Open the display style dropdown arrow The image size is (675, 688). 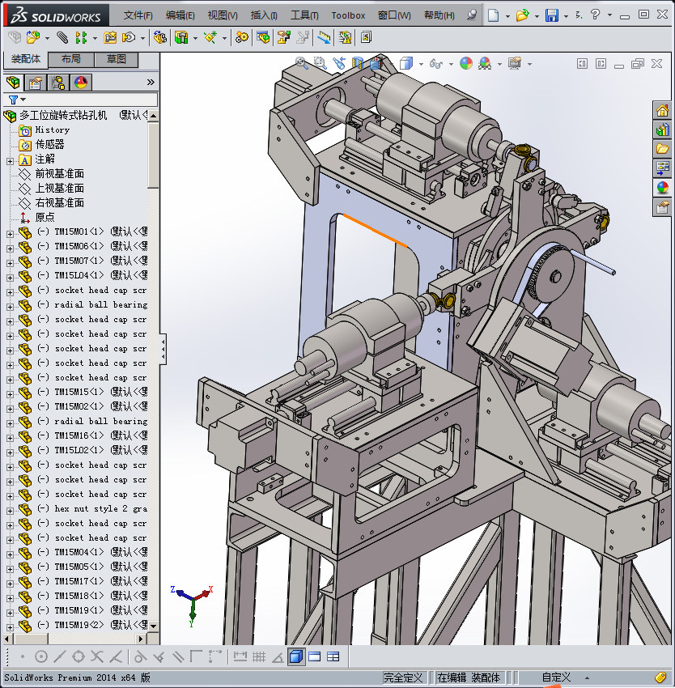click(x=422, y=63)
